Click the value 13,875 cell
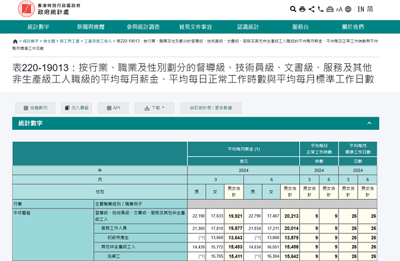The width and height of the screenshot is (400, 261). pyautogui.click(x=290, y=238)
